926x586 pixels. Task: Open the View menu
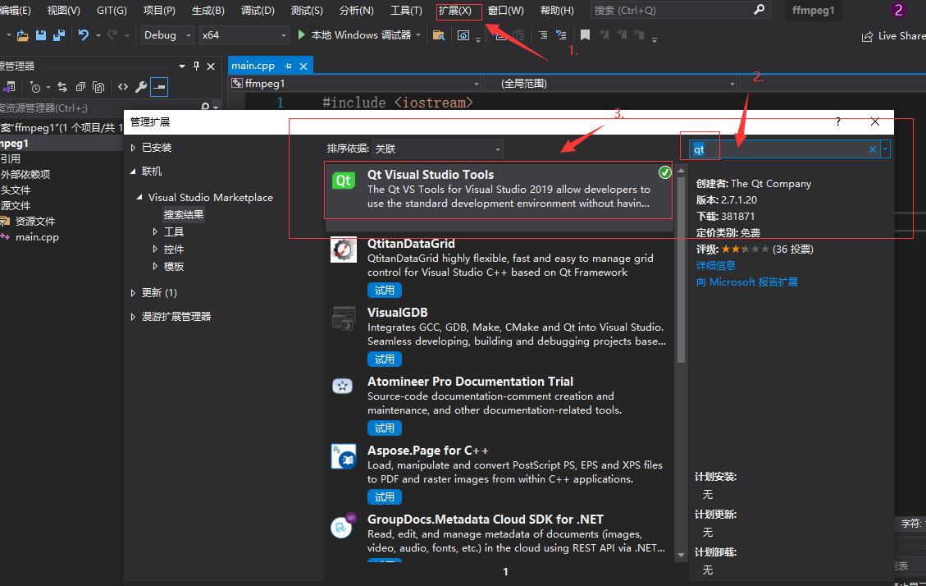pos(63,11)
